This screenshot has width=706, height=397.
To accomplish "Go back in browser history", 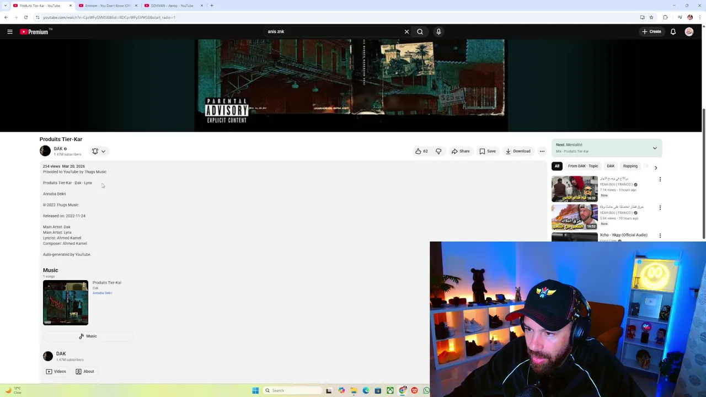I will [6, 17].
